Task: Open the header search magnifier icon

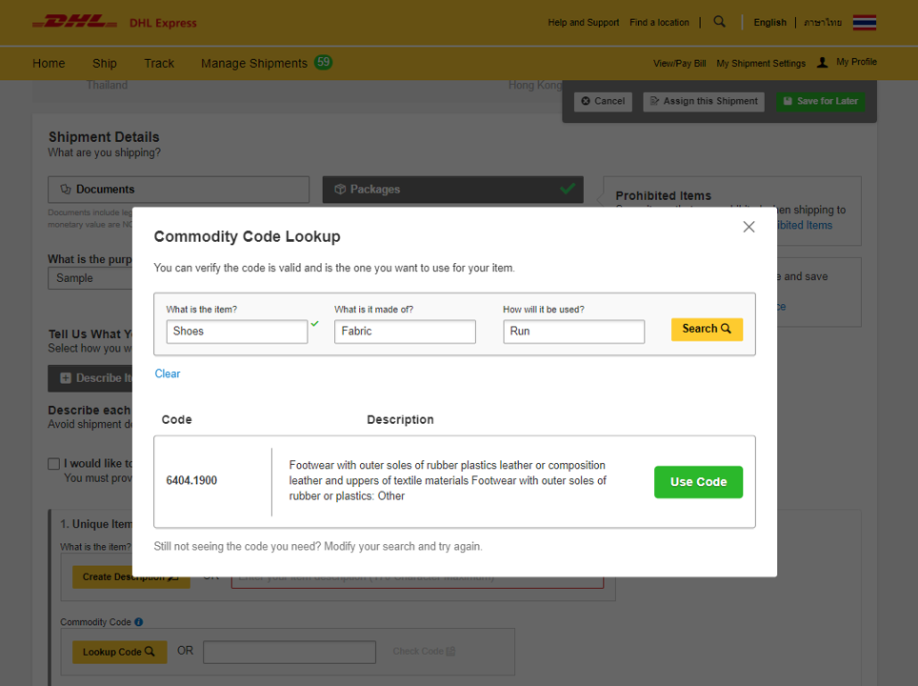Action: click(x=720, y=22)
